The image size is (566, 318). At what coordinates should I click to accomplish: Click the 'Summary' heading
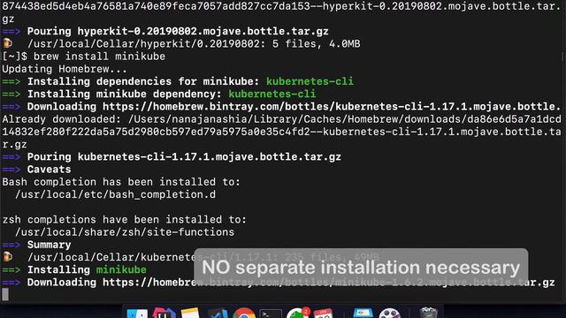click(50, 245)
